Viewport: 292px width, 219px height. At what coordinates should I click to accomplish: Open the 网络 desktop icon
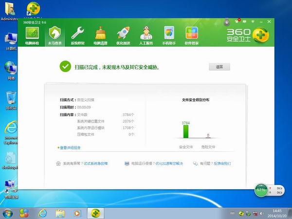coord(11,71)
